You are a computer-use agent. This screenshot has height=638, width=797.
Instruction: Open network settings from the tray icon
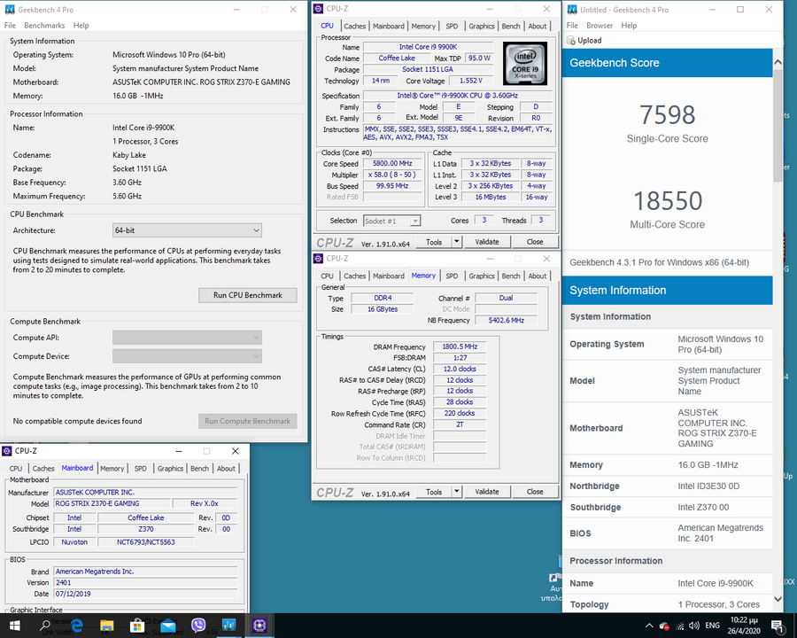tap(680, 626)
